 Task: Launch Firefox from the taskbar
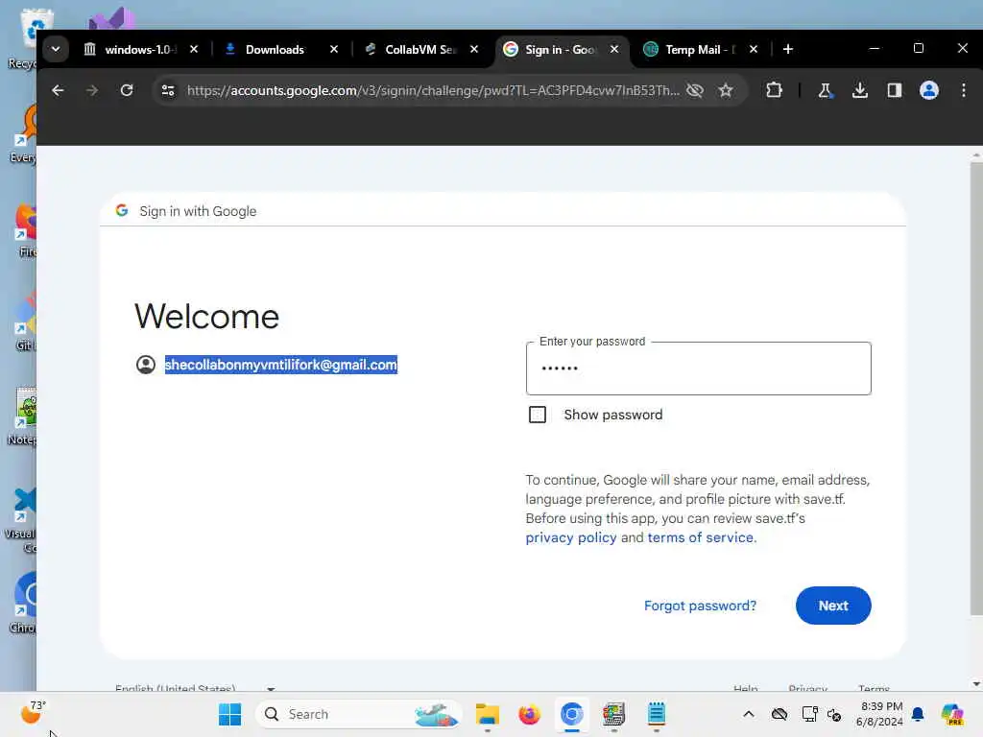[529, 714]
